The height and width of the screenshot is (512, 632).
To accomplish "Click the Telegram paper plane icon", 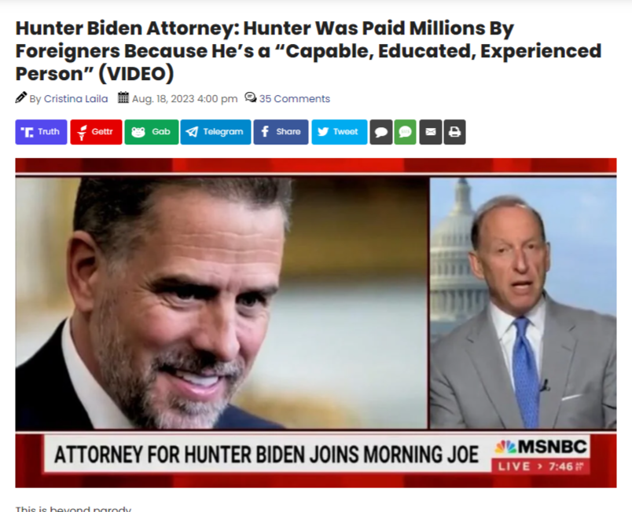I will click(x=192, y=132).
